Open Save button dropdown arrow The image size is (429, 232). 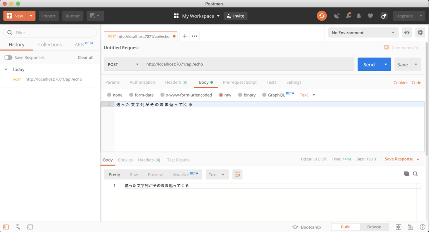(x=416, y=64)
